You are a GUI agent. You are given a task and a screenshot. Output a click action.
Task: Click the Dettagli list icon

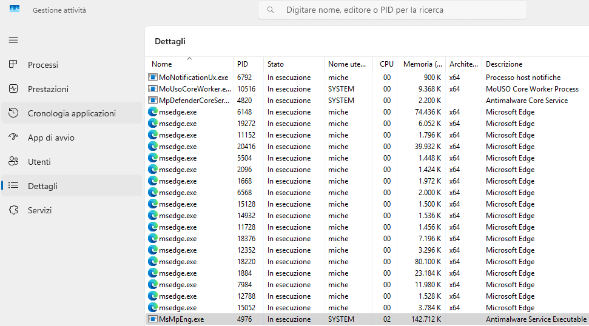pyautogui.click(x=13, y=185)
